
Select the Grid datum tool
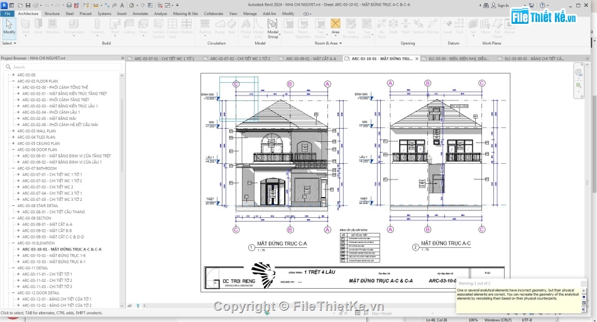click(459, 26)
